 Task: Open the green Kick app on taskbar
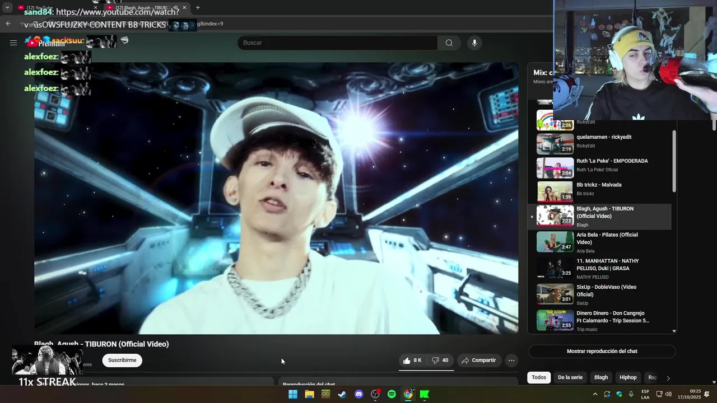(x=425, y=394)
